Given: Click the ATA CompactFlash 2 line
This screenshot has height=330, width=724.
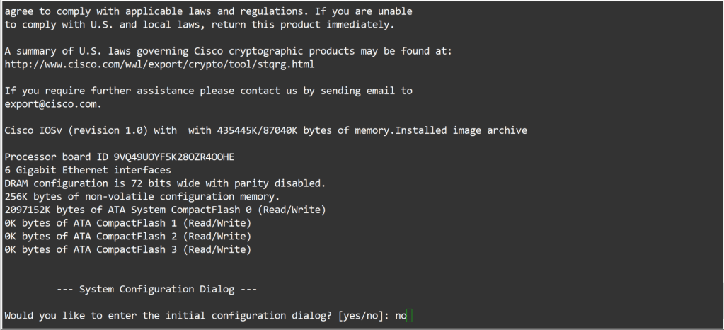Looking at the screenshot, I should coord(127,236).
